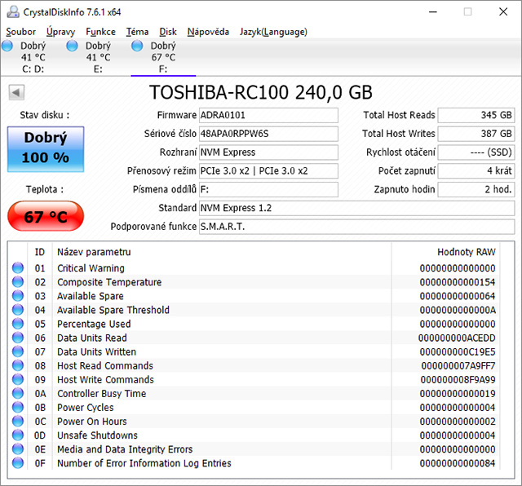Click the Composite Temperature status orb
Screen dimensions: 522x486
pos(18,282)
